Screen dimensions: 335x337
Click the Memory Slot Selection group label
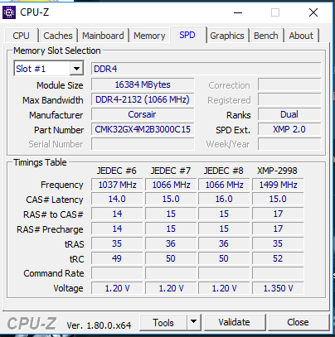[x=57, y=51]
